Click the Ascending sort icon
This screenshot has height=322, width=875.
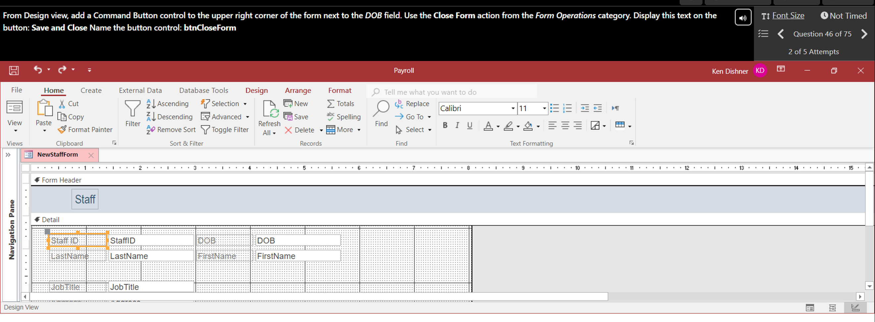click(151, 104)
